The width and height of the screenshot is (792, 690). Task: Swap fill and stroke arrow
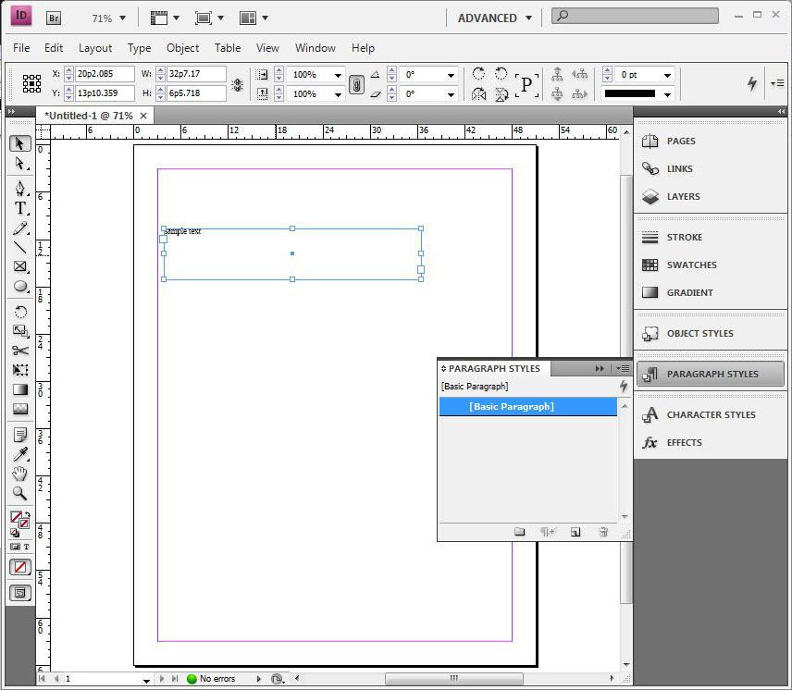tap(26, 514)
